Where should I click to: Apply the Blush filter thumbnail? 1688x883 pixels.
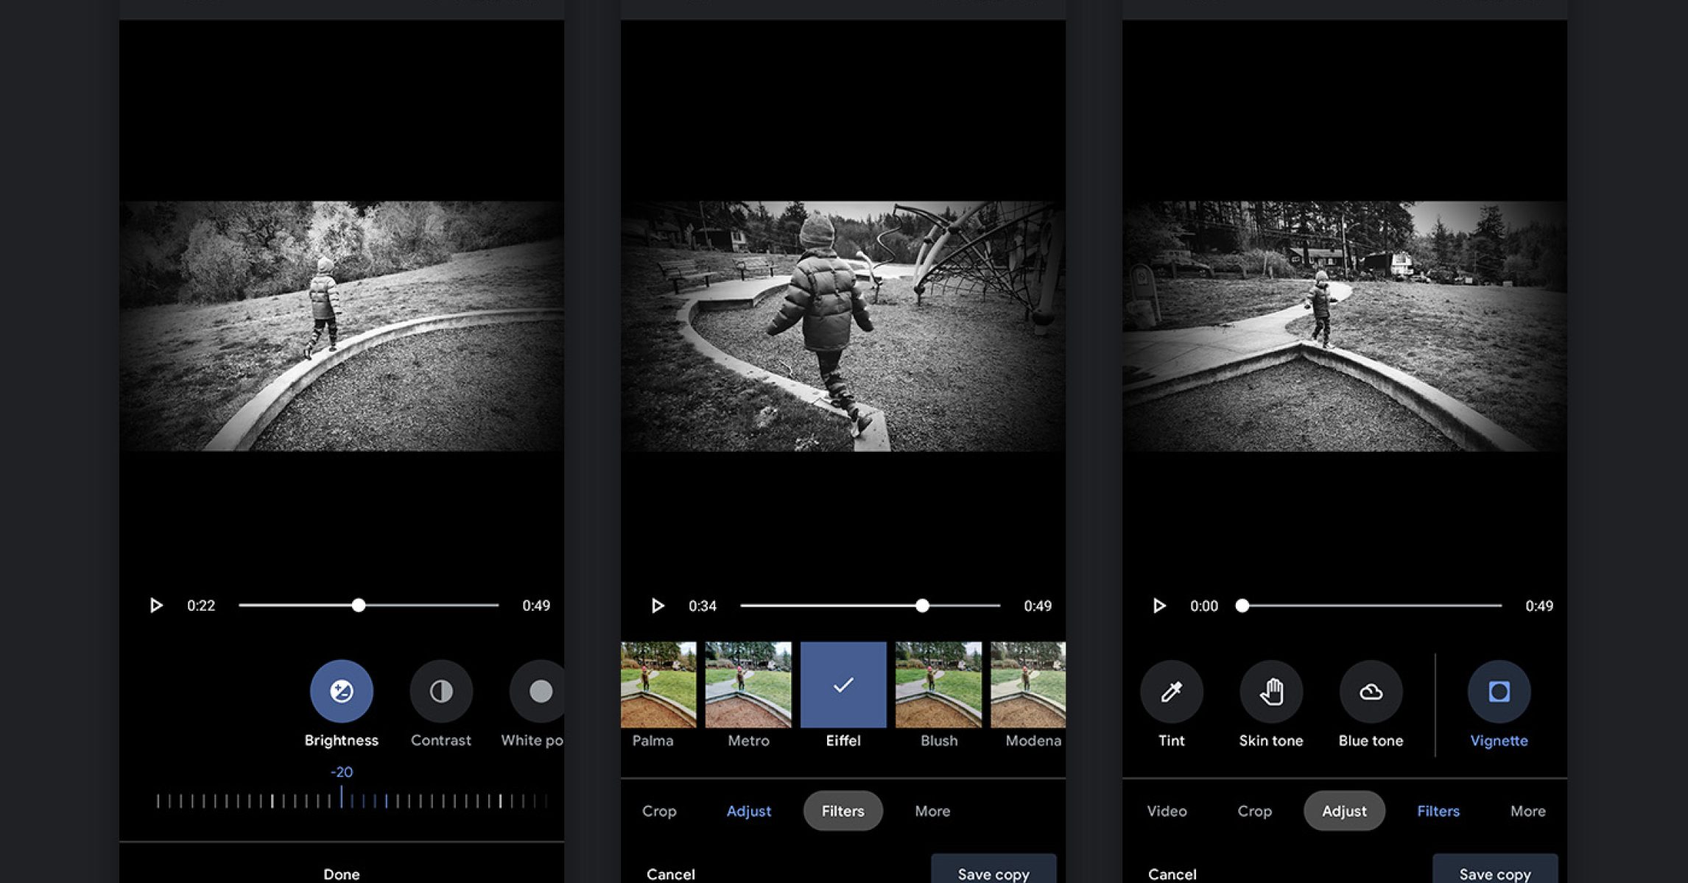pos(938,685)
